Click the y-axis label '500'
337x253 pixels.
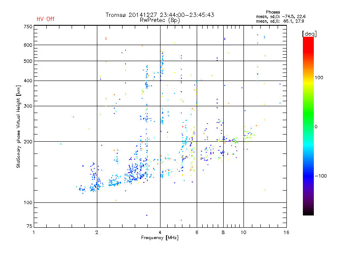28,61
